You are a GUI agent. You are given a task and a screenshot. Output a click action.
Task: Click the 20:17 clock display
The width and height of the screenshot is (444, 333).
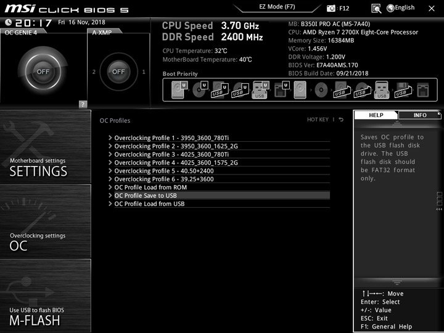33,23
